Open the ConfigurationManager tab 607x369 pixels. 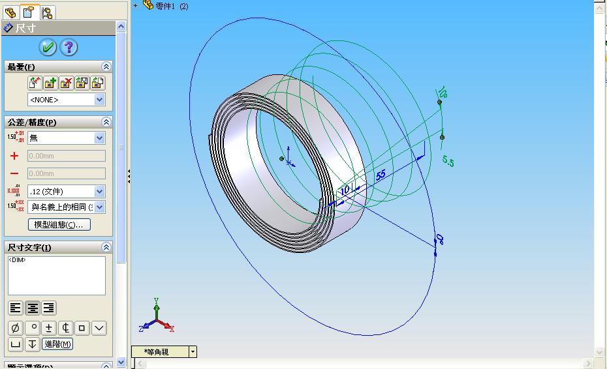coord(48,13)
